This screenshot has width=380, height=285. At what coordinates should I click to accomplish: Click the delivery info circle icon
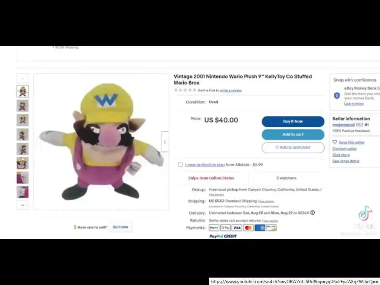(312, 213)
